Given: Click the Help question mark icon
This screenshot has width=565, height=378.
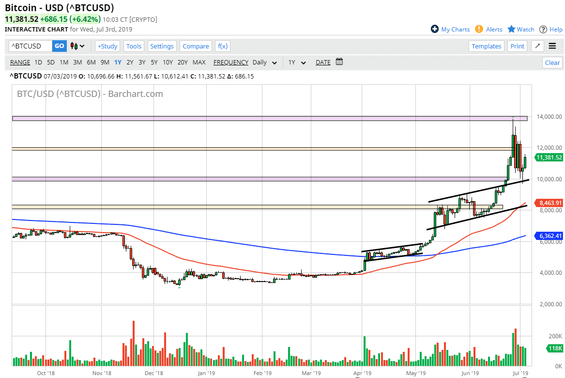Looking at the screenshot, I should tap(544, 29).
